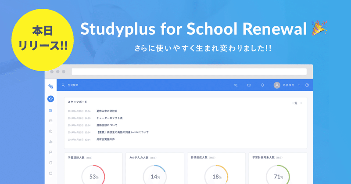Focus the 生徒検索 search field
Viewport: 351px width, 184px height.
pyautogui.click(x=73, y=85)
